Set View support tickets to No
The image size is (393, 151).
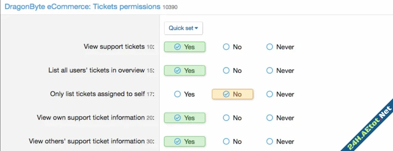232,47
